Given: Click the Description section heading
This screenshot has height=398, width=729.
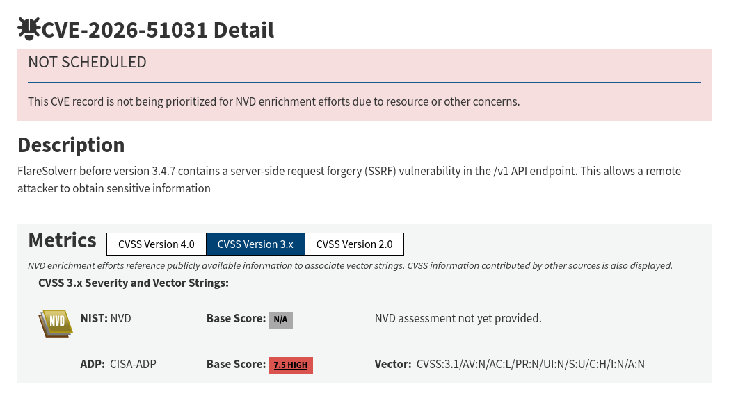Looking at the screenshot, I should 71,145.
